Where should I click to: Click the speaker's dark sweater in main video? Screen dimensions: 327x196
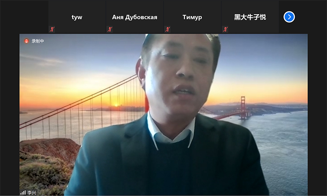[x=172, y=168]
